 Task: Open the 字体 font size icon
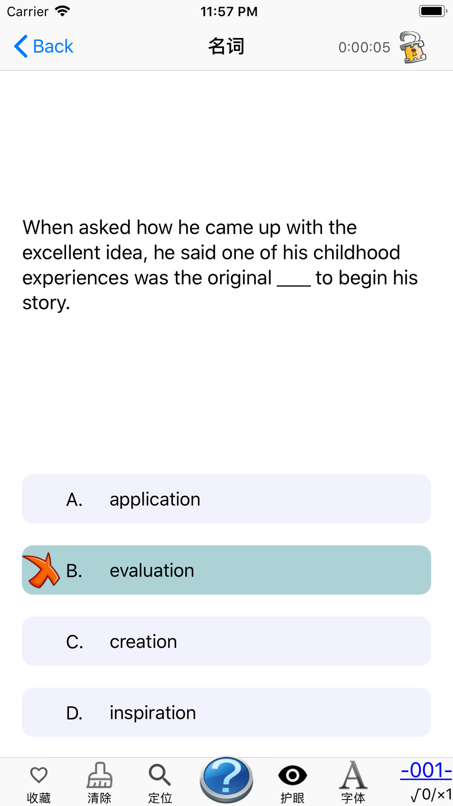coord(353,775)
